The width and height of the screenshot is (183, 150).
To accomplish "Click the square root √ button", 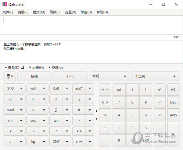I will tap(56, 99).
